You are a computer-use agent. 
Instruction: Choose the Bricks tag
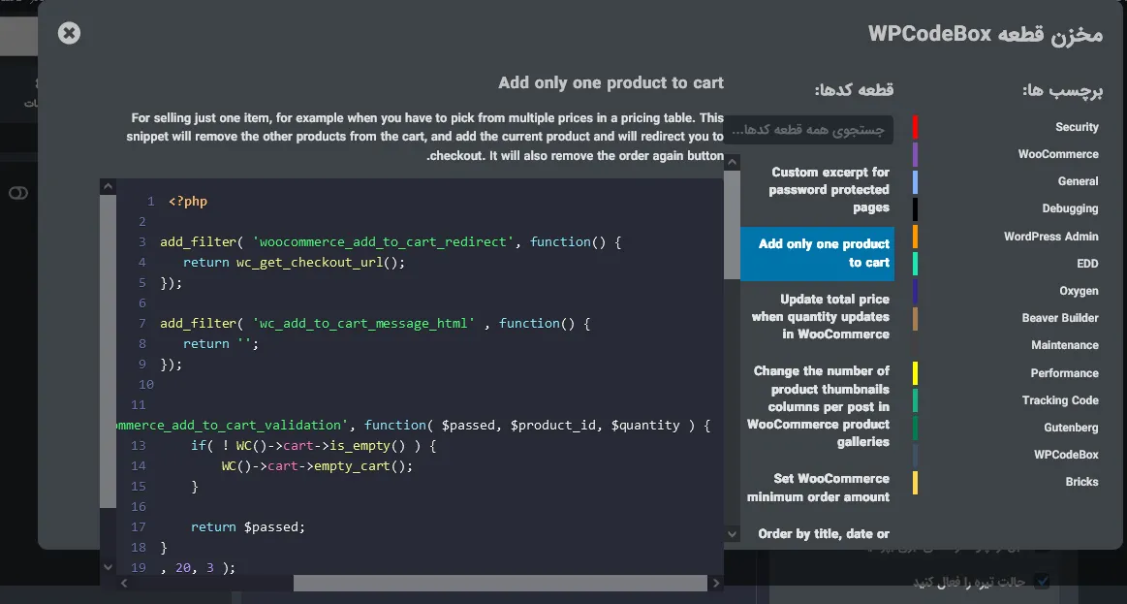click(1081, 482)
